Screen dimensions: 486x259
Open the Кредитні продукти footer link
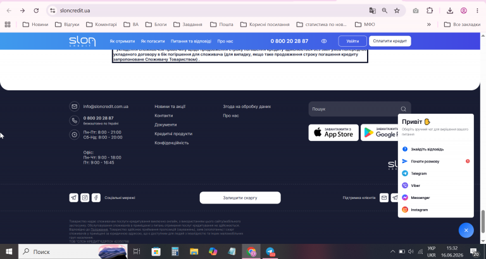point(173,134)
